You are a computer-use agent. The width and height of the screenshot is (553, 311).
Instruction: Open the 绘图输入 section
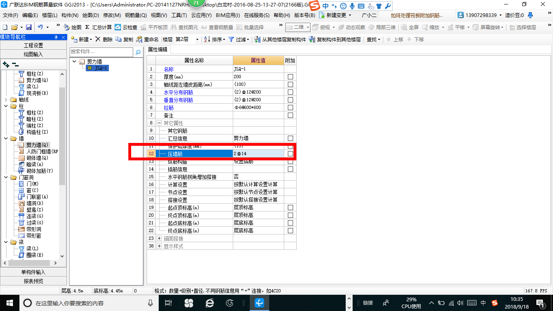coord(33,54)
